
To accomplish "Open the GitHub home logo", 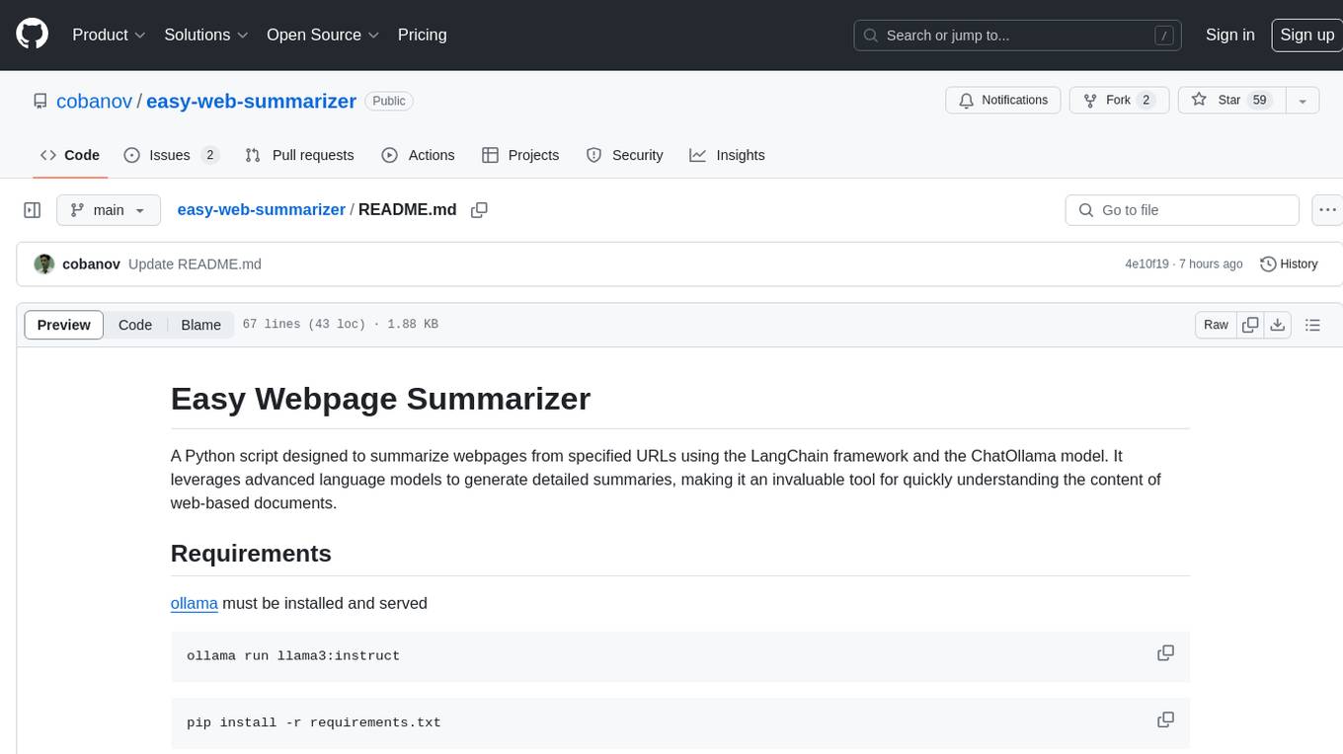I will (x=32, y=35).
